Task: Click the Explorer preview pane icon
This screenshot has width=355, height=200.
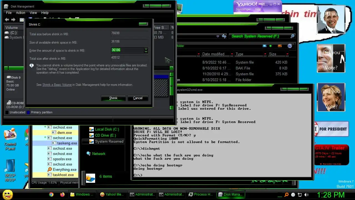Action: (280, 46)
